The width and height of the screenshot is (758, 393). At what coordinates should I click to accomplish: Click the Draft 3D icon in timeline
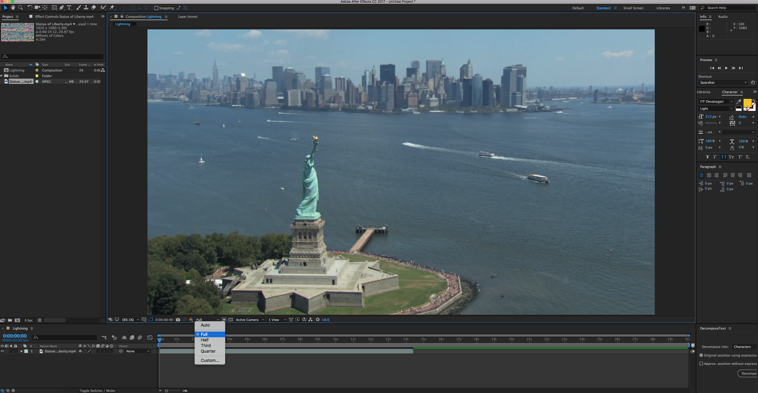tap(114, 338)
